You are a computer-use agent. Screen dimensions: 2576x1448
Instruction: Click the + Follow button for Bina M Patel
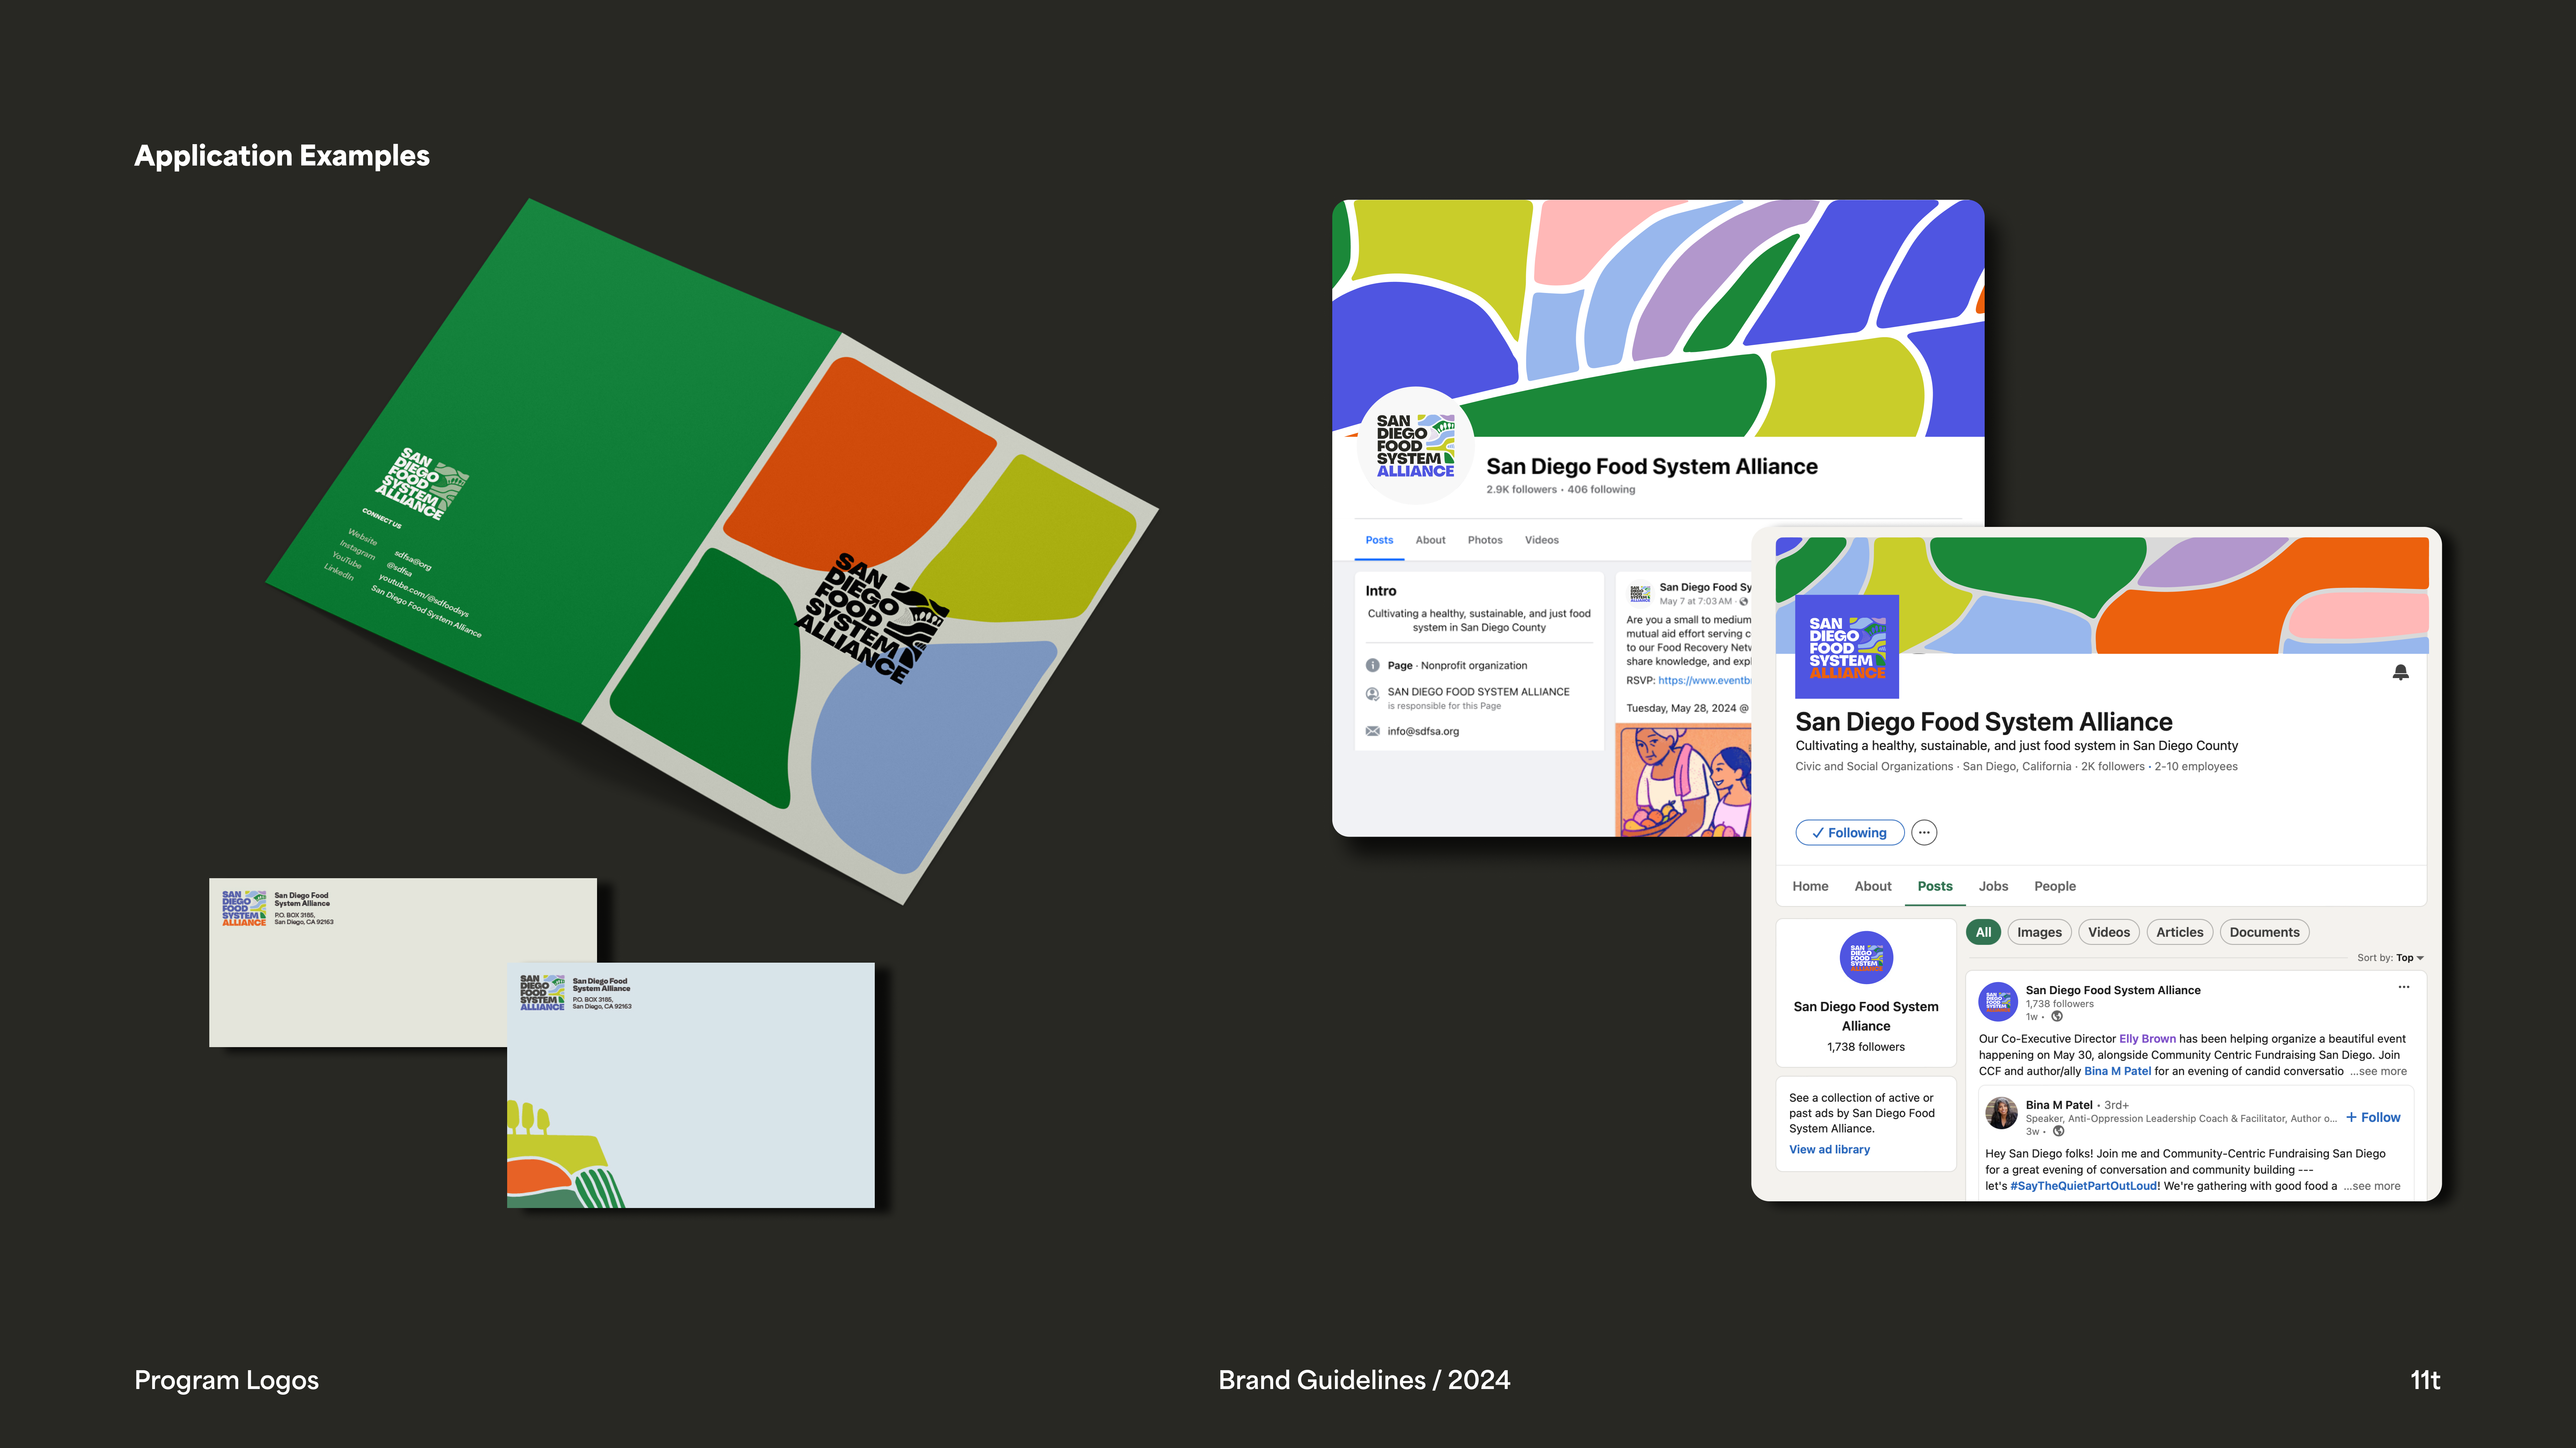pyautogui.click(x=2373, y=1117)
